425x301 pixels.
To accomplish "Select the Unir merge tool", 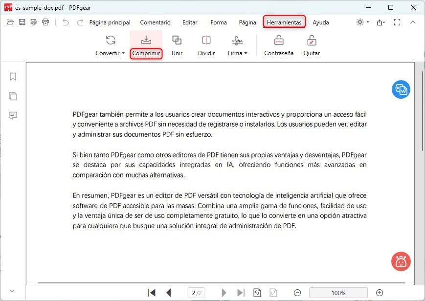I will tap(177, 45).
